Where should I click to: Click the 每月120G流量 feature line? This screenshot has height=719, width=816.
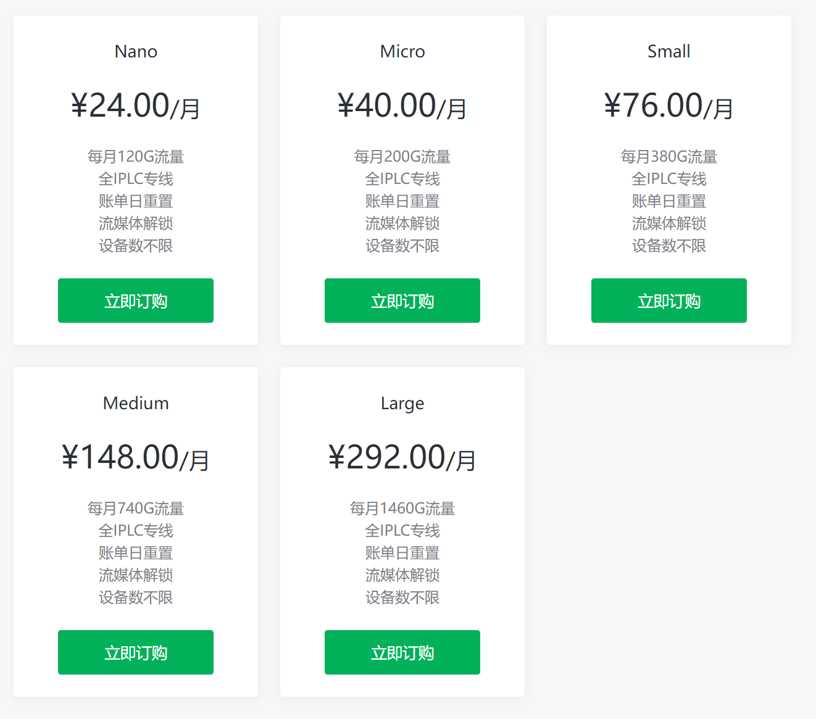pyautogui.click(x=136, y=157)
